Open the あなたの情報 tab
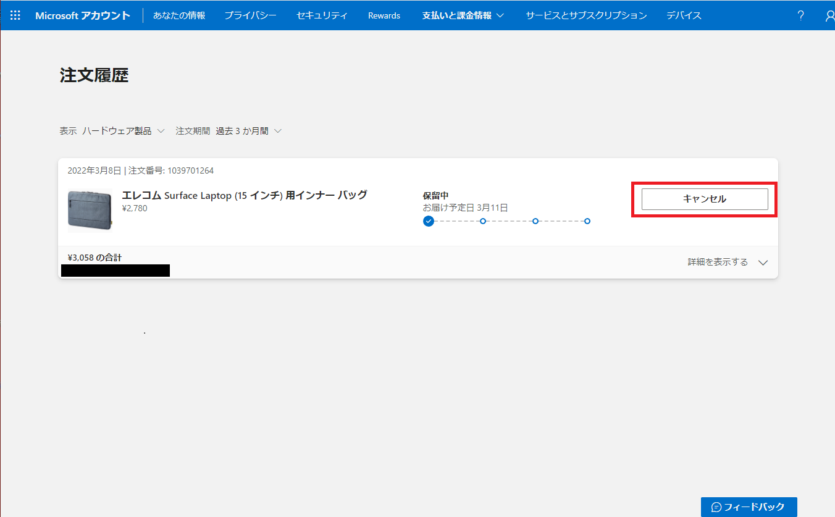835x517 pixels. (179, 15)
